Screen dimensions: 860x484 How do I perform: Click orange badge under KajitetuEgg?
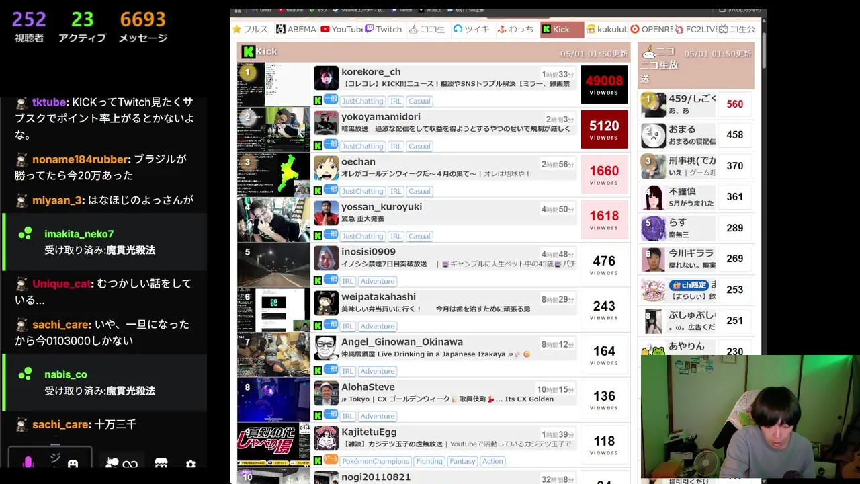click(331, 460)
